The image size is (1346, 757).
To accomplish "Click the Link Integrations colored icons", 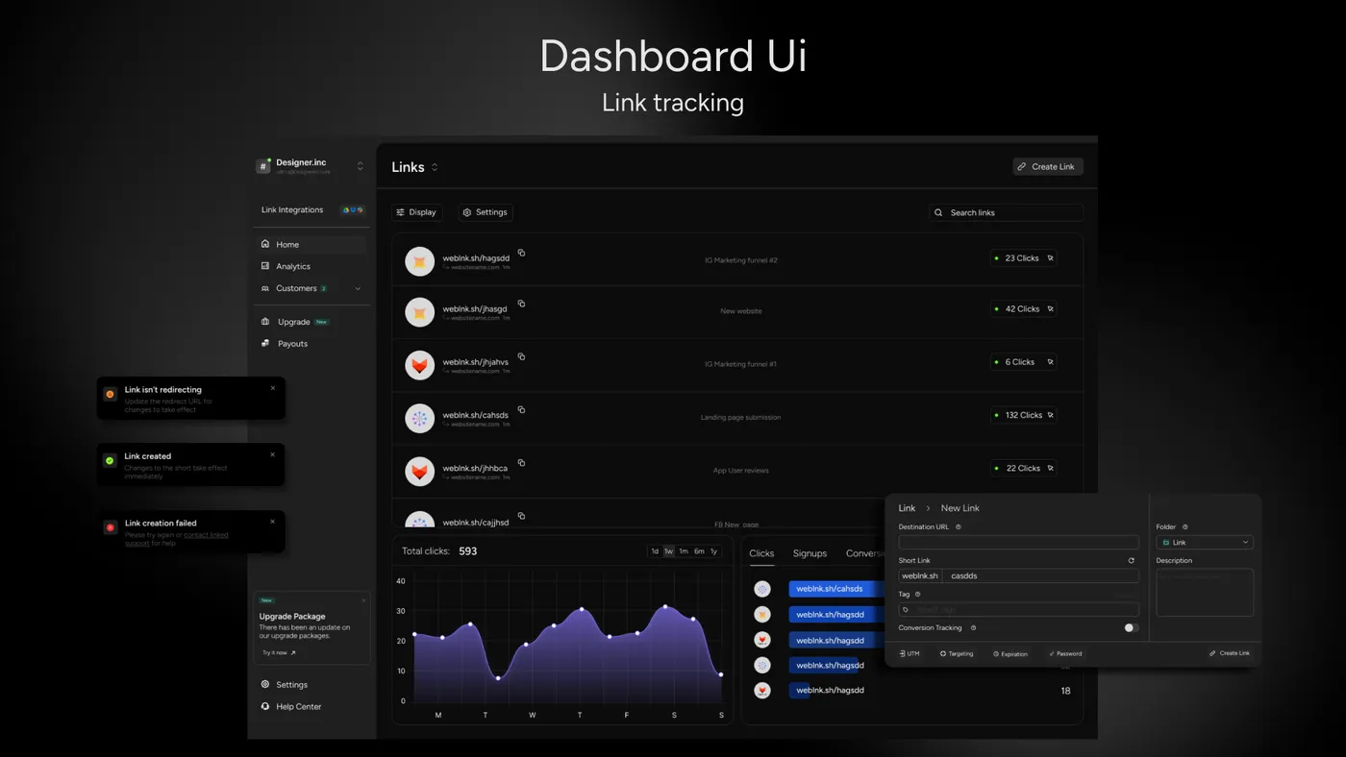I will tap(353, 209).
